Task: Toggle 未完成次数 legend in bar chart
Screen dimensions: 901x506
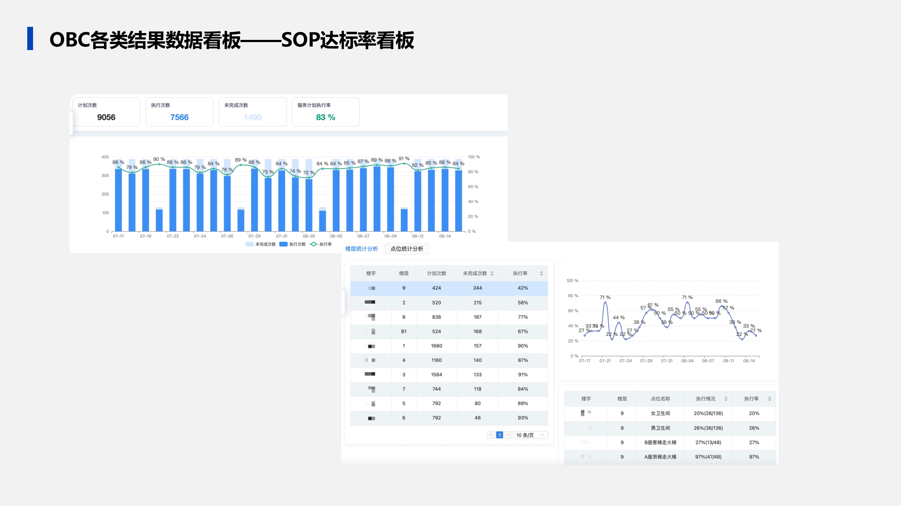Action: point(260,244)
